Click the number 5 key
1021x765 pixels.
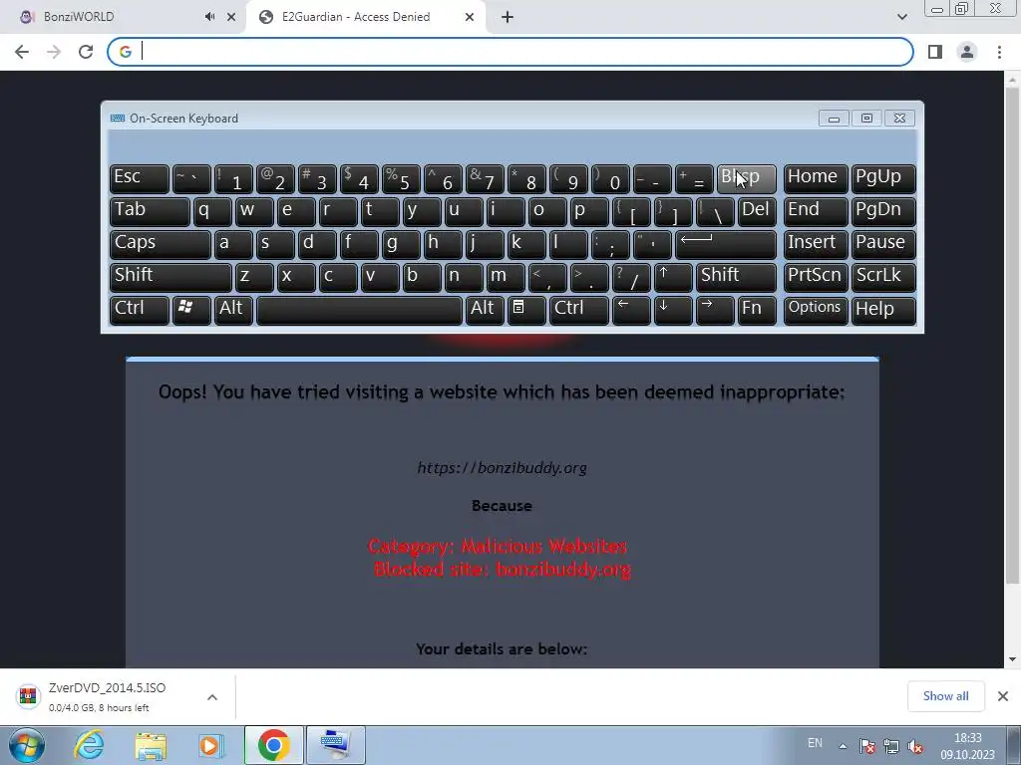pyautogui.click(x=401, y=178)
